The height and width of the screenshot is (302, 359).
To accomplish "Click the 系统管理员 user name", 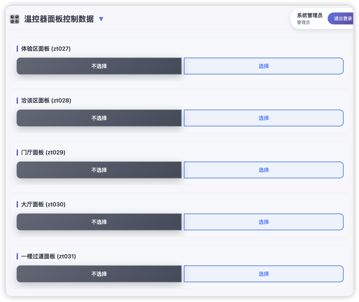I will click(x=310, y=15).
